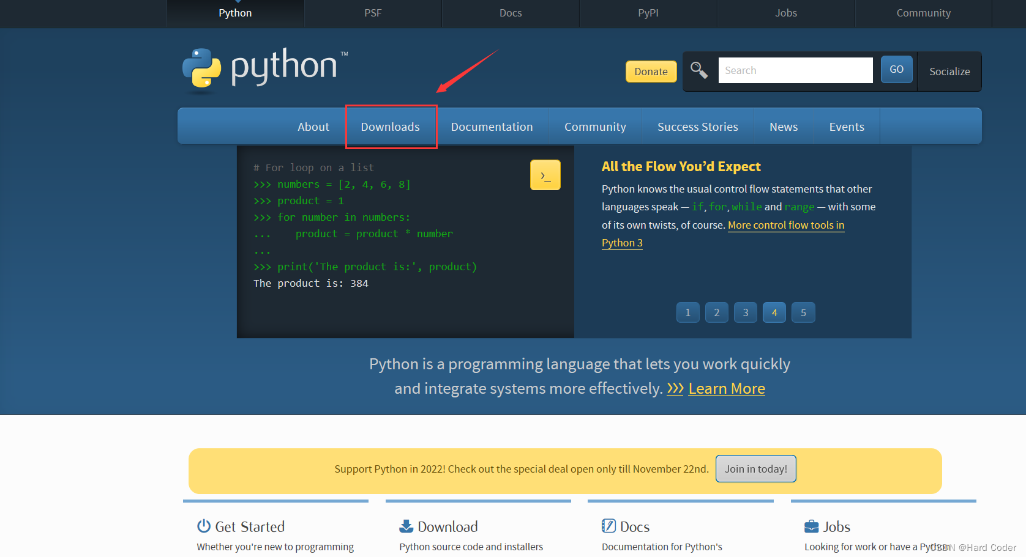Open the Events menu
Image resolution: width=1026 pixels, height=557 pixels.
[847, 127]
